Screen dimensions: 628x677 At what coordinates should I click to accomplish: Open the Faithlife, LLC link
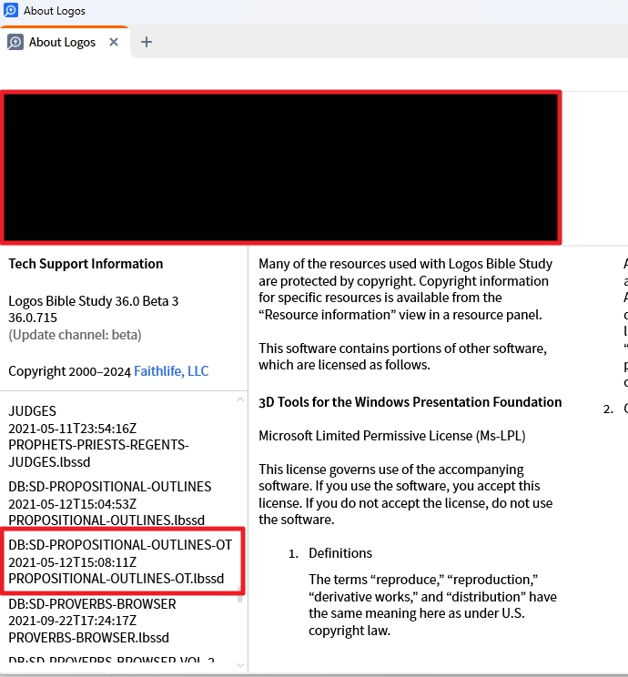(171, 371)
